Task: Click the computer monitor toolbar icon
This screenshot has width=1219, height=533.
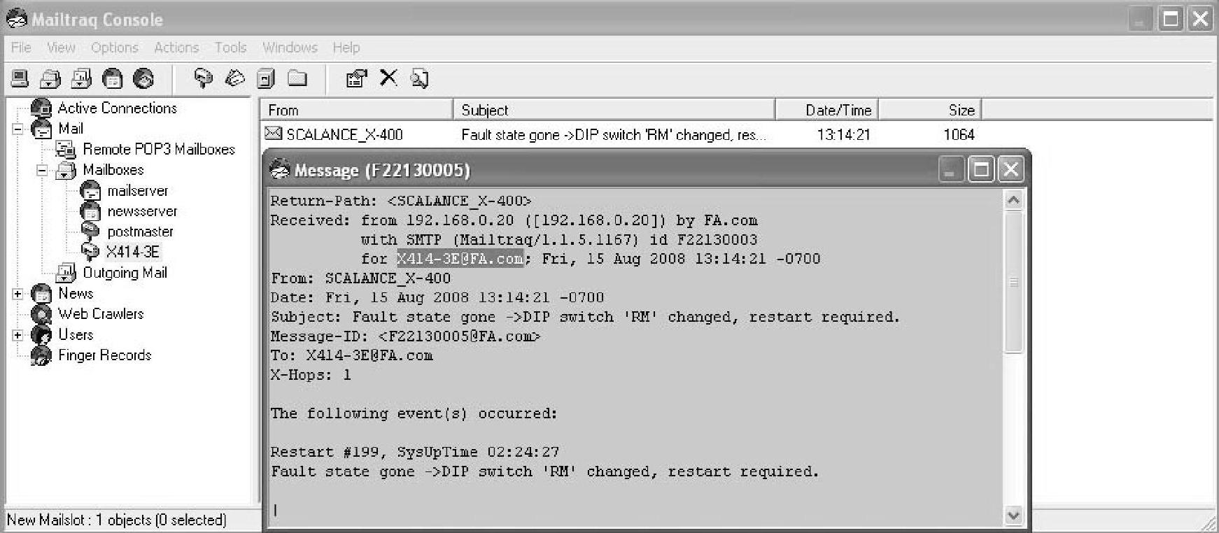Action: [x=20, y=78]
